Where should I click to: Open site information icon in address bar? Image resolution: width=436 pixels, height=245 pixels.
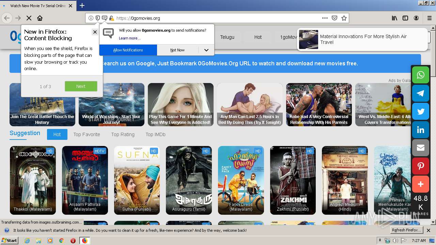click(x=91, y=18)
